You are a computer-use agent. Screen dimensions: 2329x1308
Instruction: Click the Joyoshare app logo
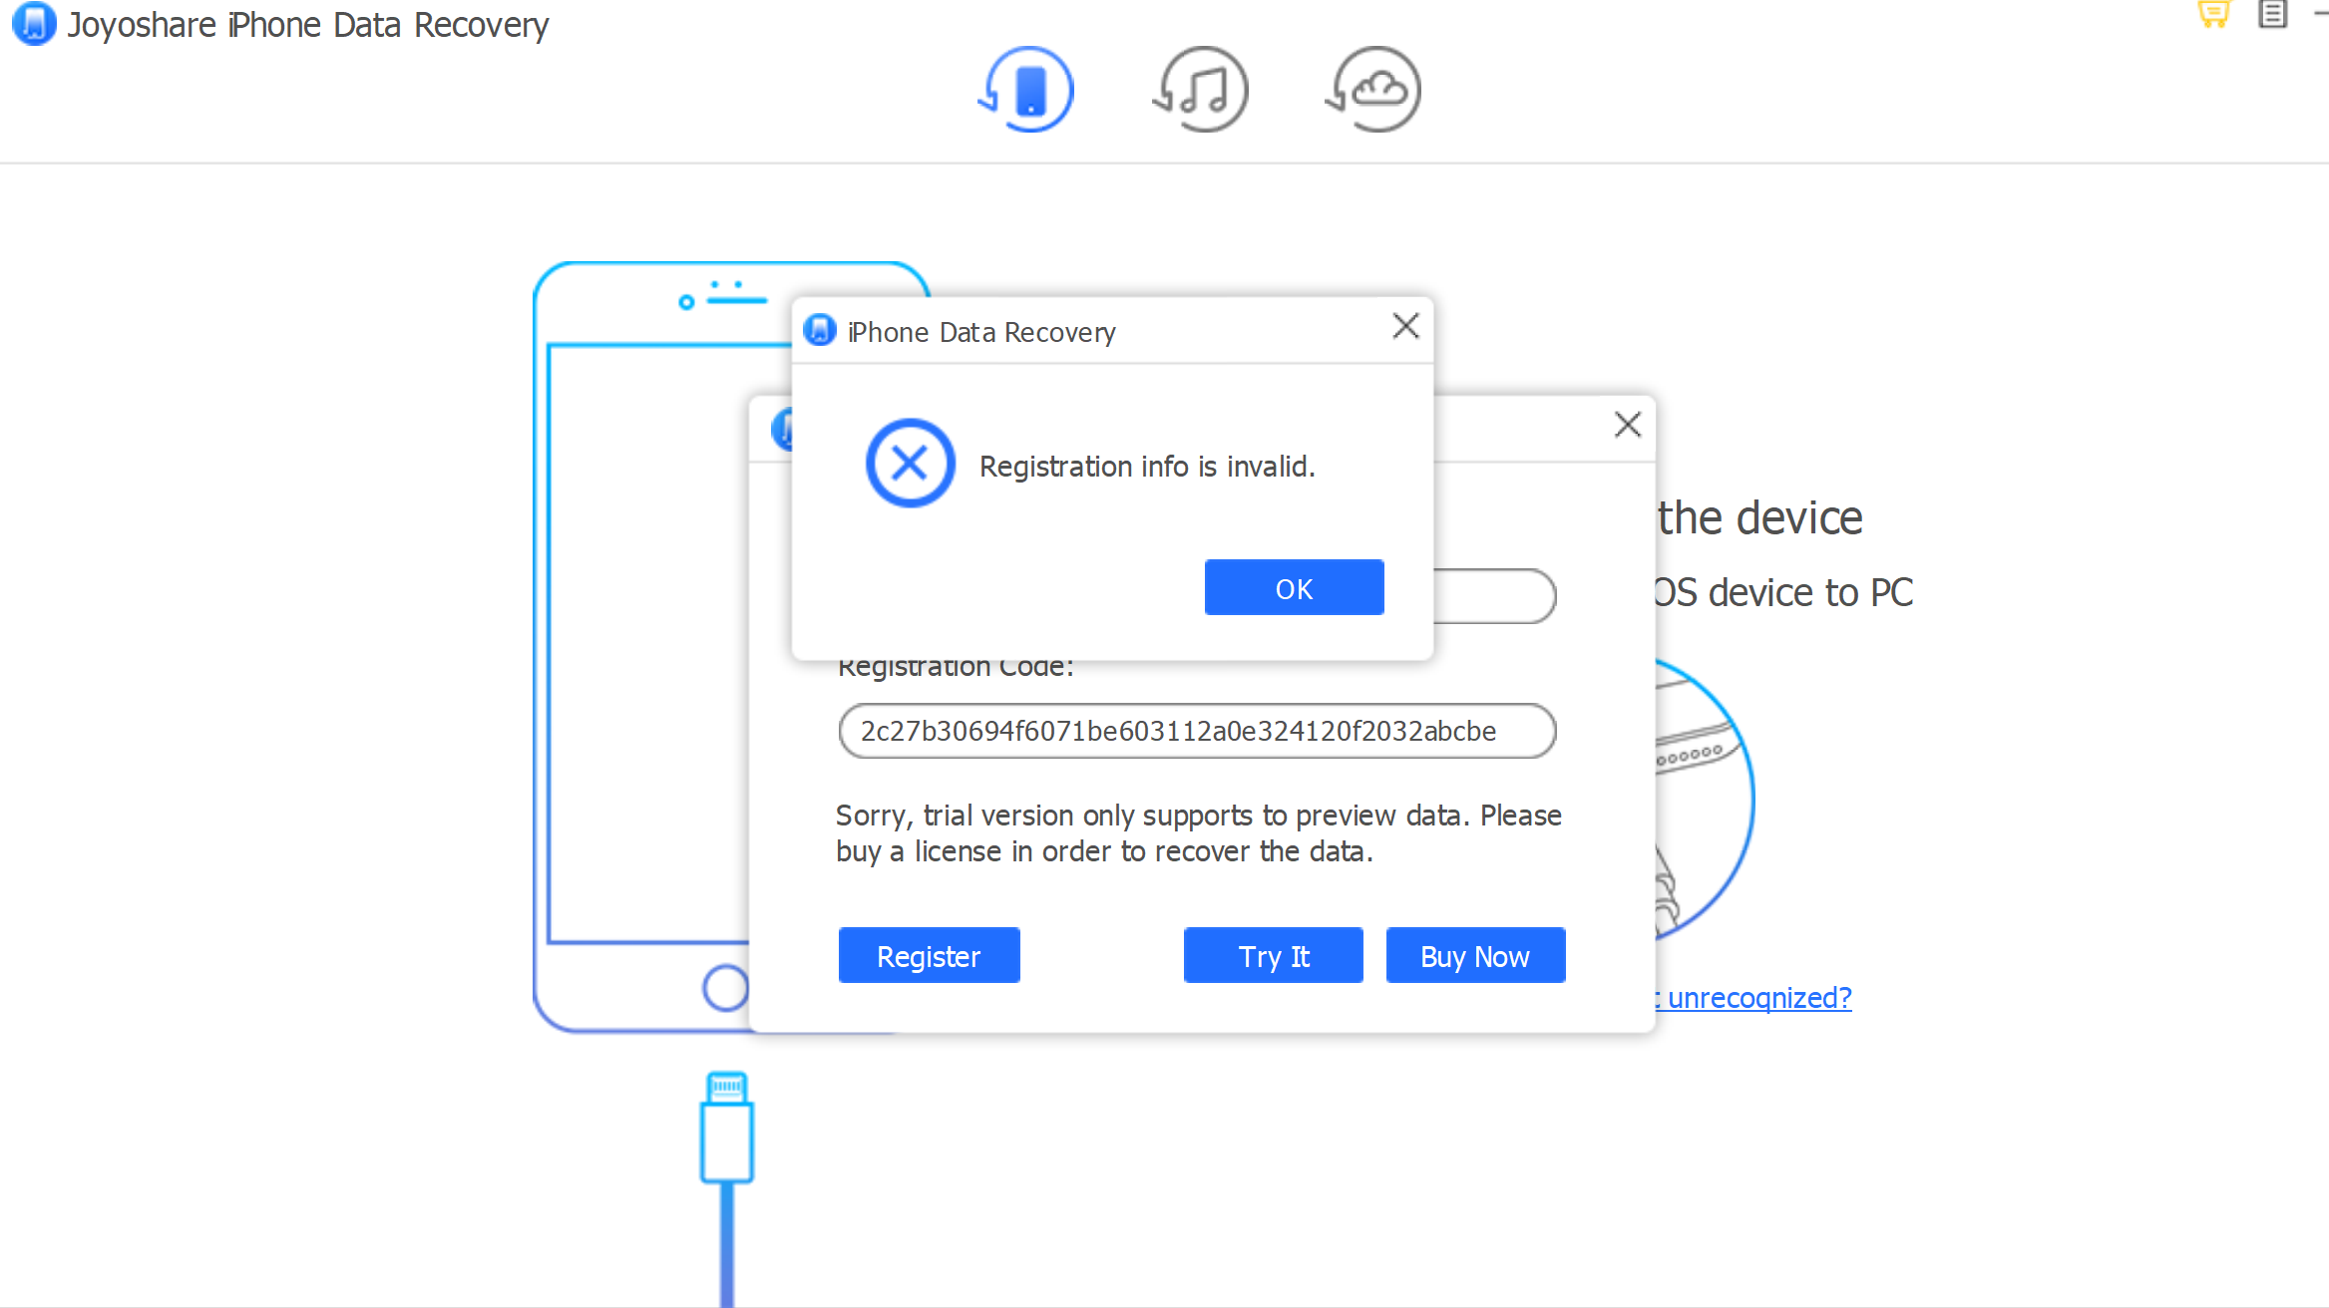(x=34, y=24)
